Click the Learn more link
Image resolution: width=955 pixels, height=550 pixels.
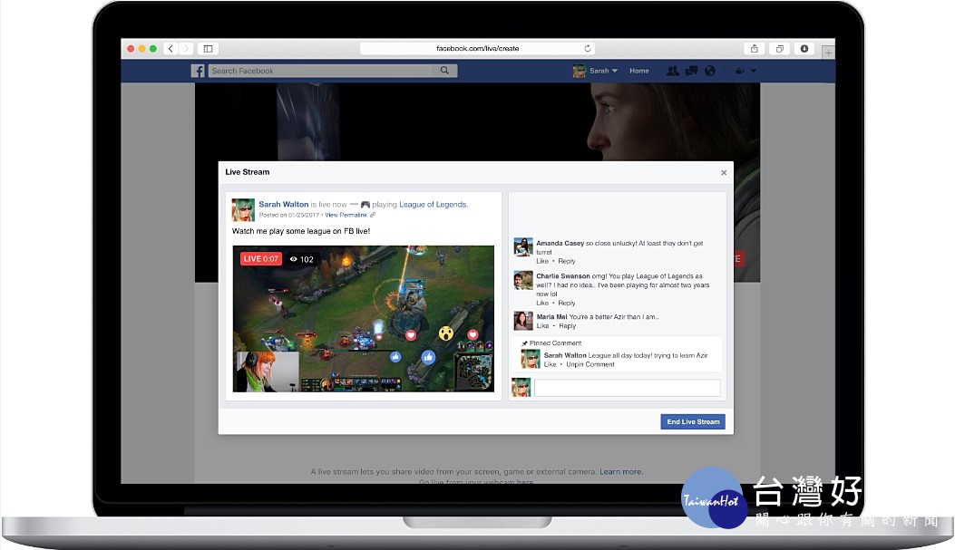(620, 471)
